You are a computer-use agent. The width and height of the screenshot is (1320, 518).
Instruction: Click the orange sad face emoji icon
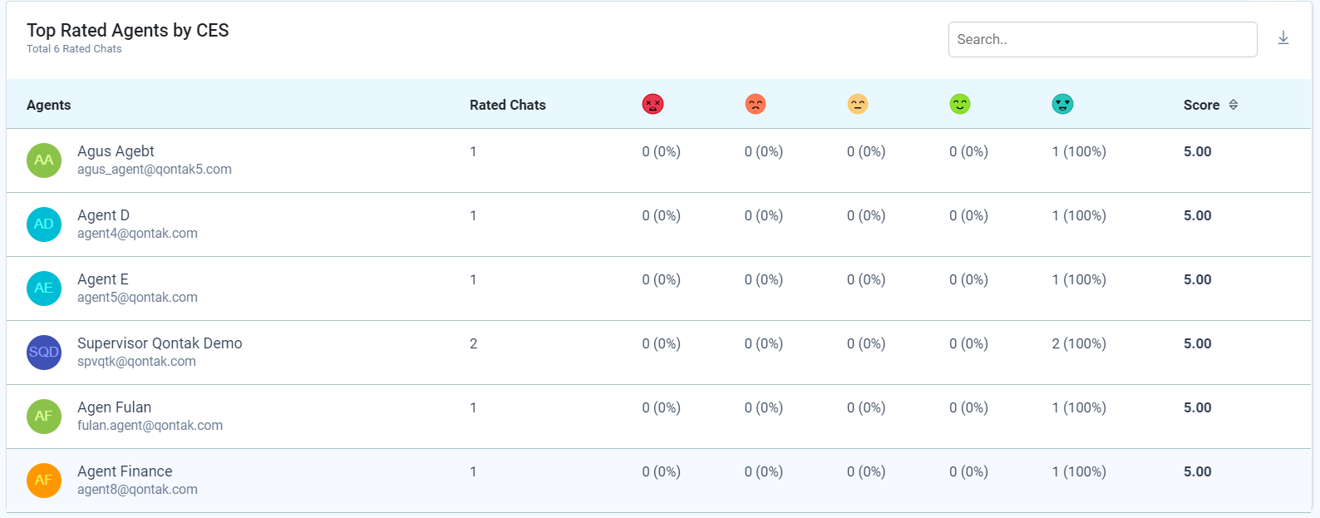pyautogui.click(x=755, y=105)
